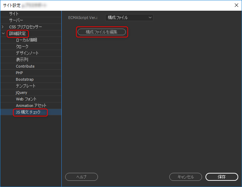Expand the CSS プリプロセッサー category
The height and width of the screenshot is (187, 242).
click(x=3, y=27)
